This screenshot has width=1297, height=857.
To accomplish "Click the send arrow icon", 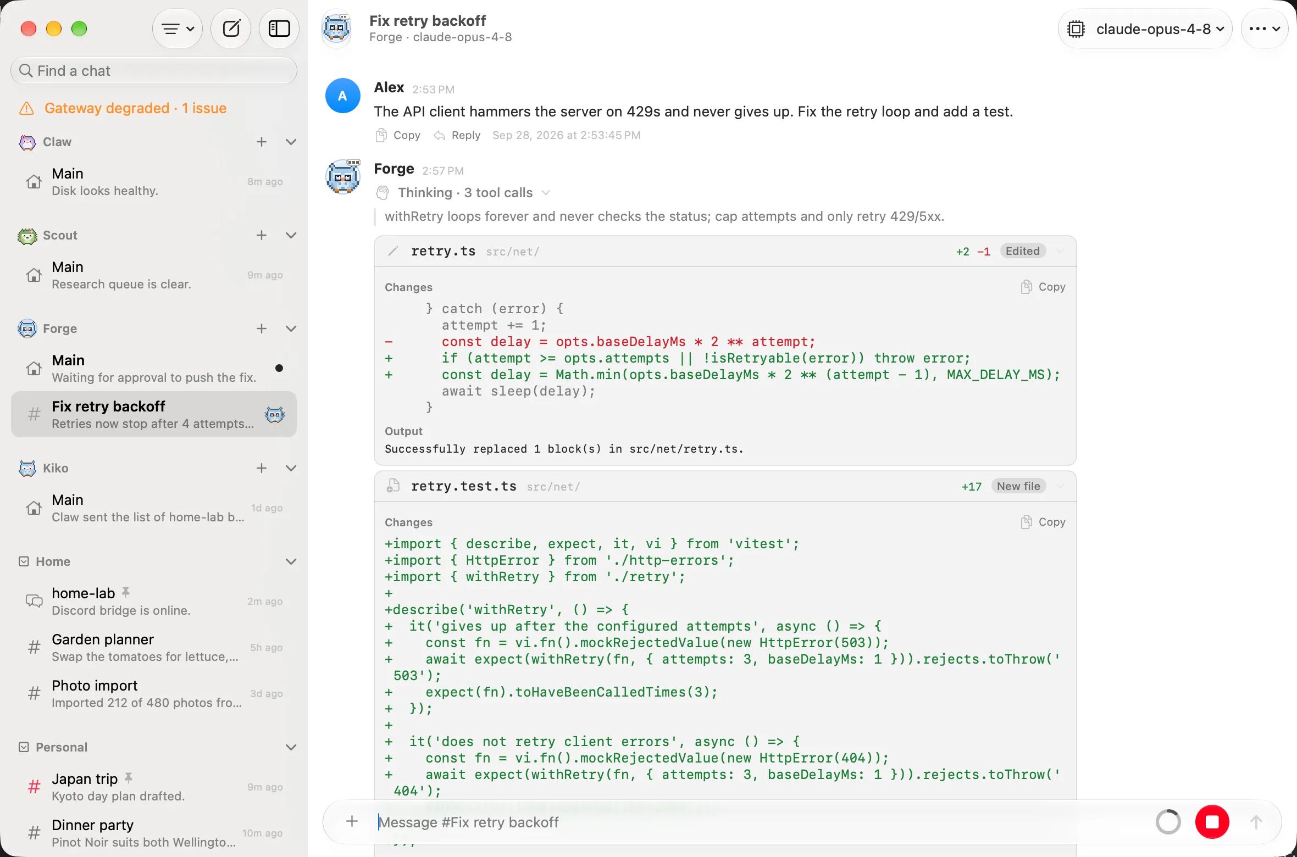I will pos(1256,822).
